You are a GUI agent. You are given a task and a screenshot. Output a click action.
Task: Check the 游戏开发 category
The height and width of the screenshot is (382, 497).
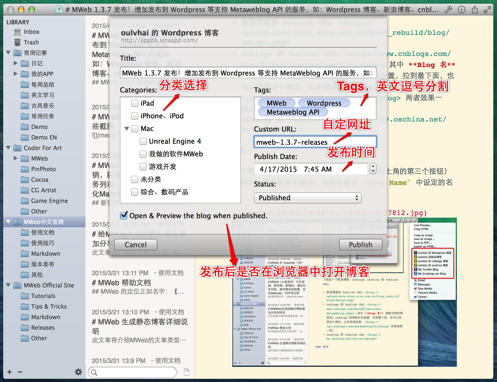[x=143, y=167]
